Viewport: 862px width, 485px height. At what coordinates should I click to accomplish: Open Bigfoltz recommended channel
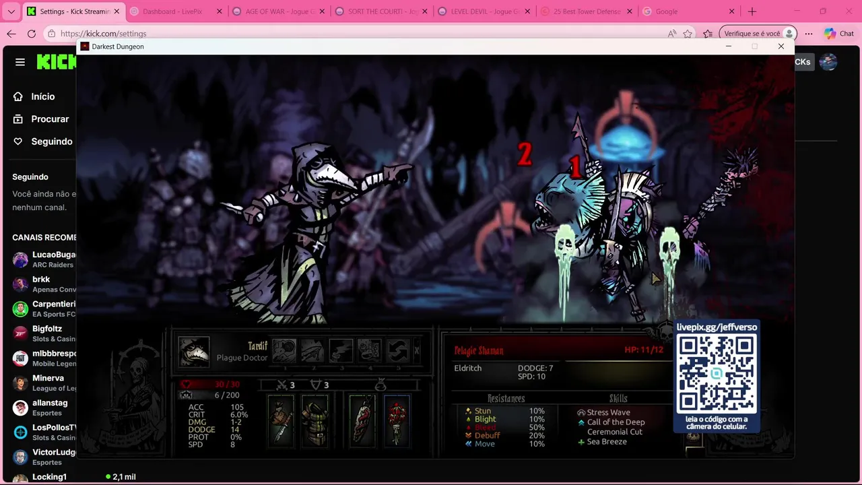(44, 333)
